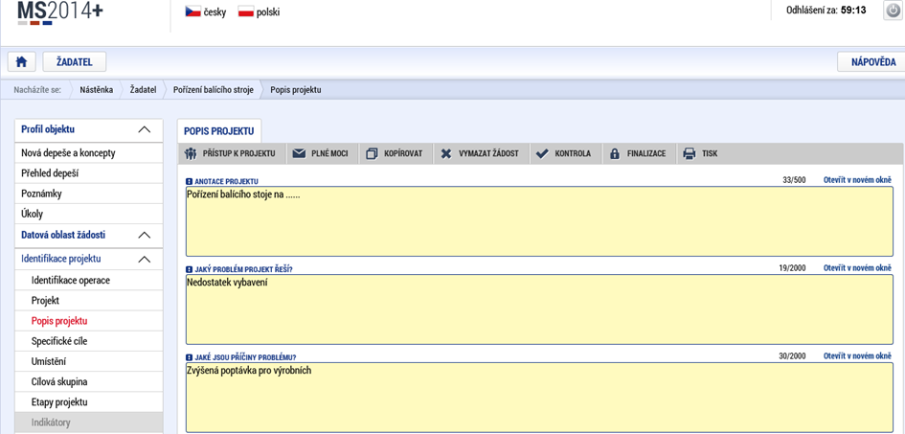Collapse the Datová oblast žádosti section

point(145,236)
